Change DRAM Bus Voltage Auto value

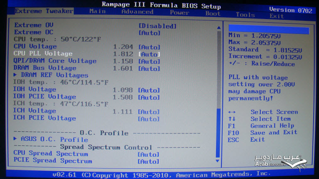point(149,69)
